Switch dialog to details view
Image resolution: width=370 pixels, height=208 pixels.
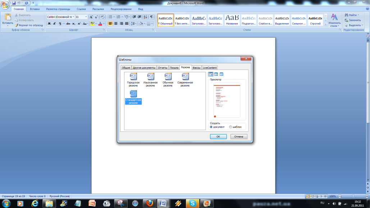[221, 74]
